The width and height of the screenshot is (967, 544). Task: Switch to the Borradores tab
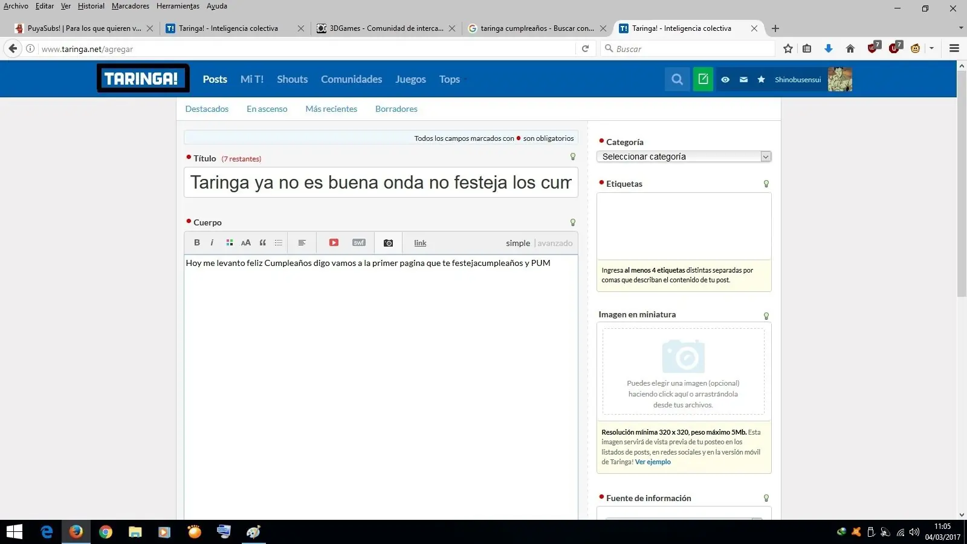(396, 109)
